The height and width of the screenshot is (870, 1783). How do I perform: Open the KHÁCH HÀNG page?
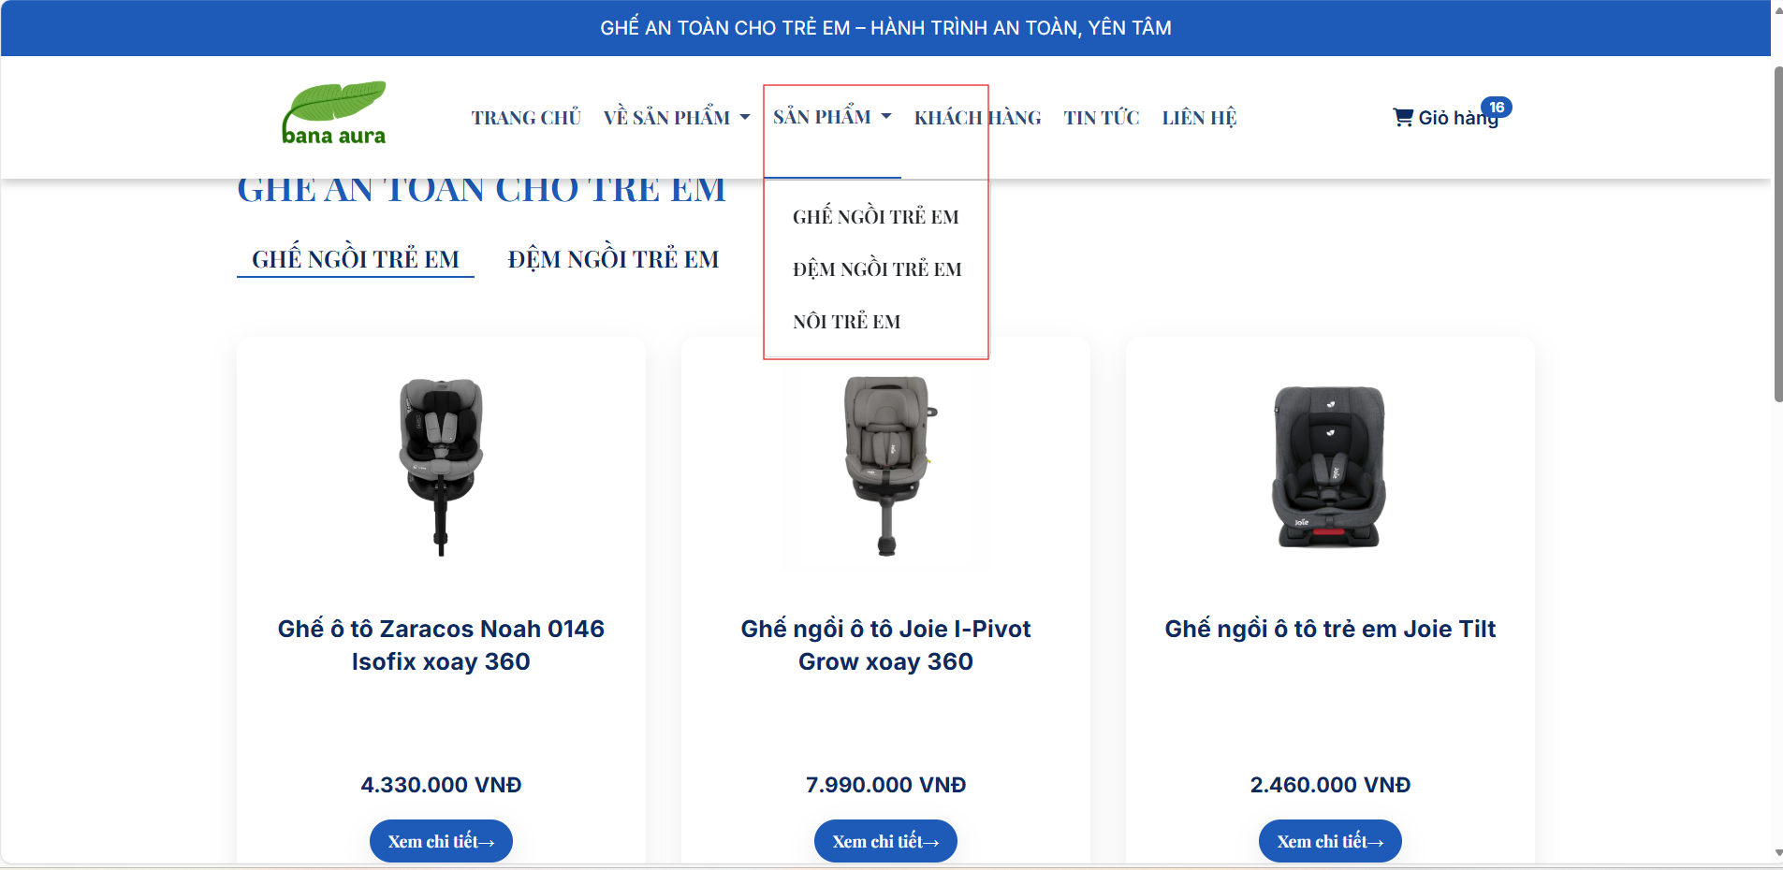[977, 118]
